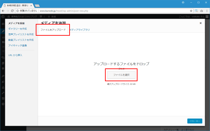
Task: Reload the page with the refresh icon
Action: [x=12, y=11]
